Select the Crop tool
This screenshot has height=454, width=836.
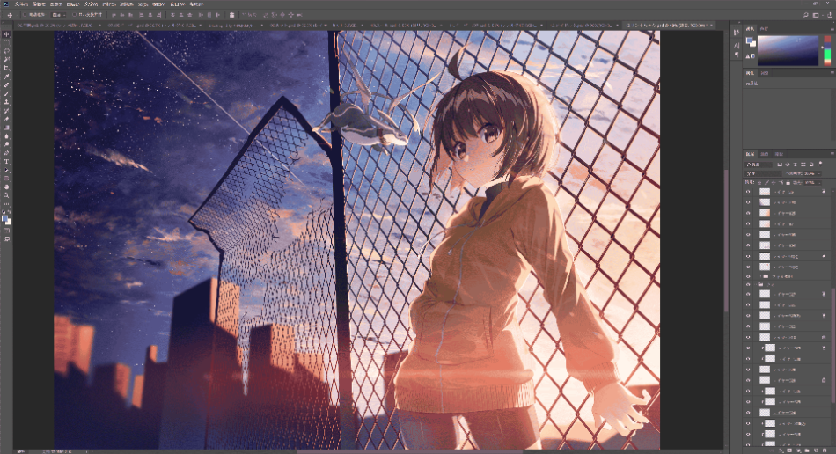click(x=6, y=69)
